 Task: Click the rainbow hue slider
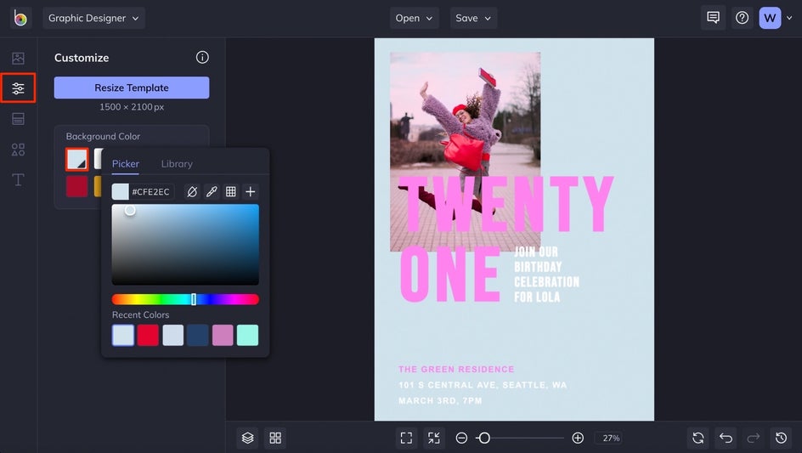(185, 299)
